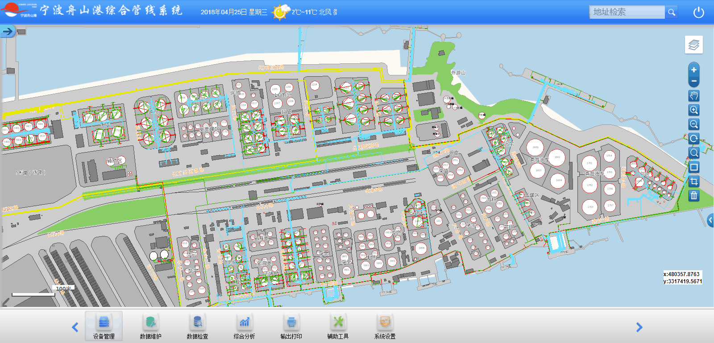Select the rectangle drawing tool
714x343 pixels.
[693, 167]
